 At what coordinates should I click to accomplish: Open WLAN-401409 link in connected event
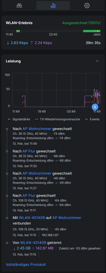32,218
